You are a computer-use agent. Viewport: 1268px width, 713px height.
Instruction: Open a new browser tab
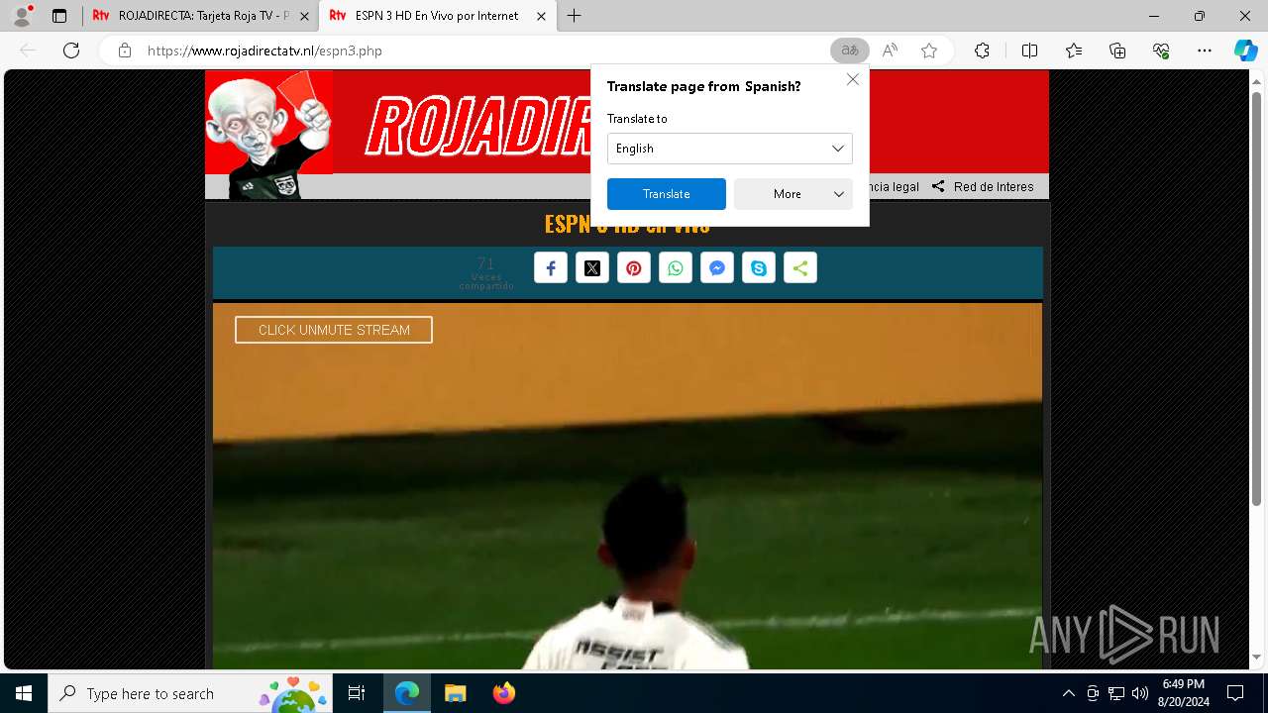pyautogui.click(x=574, y=16)
